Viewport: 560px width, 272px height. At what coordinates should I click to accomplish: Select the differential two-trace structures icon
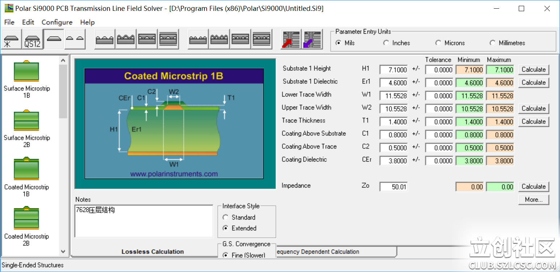pos(75,39)
